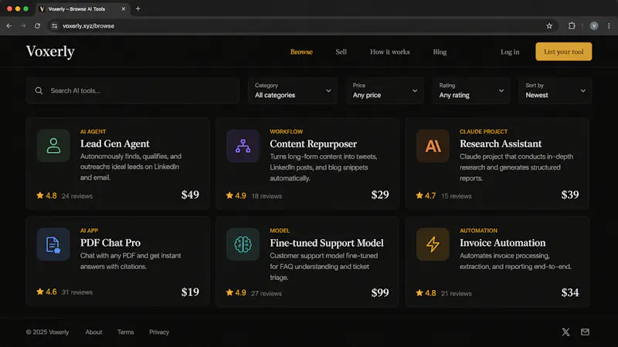Click the $99 price on Support Model

click(380, 293)
